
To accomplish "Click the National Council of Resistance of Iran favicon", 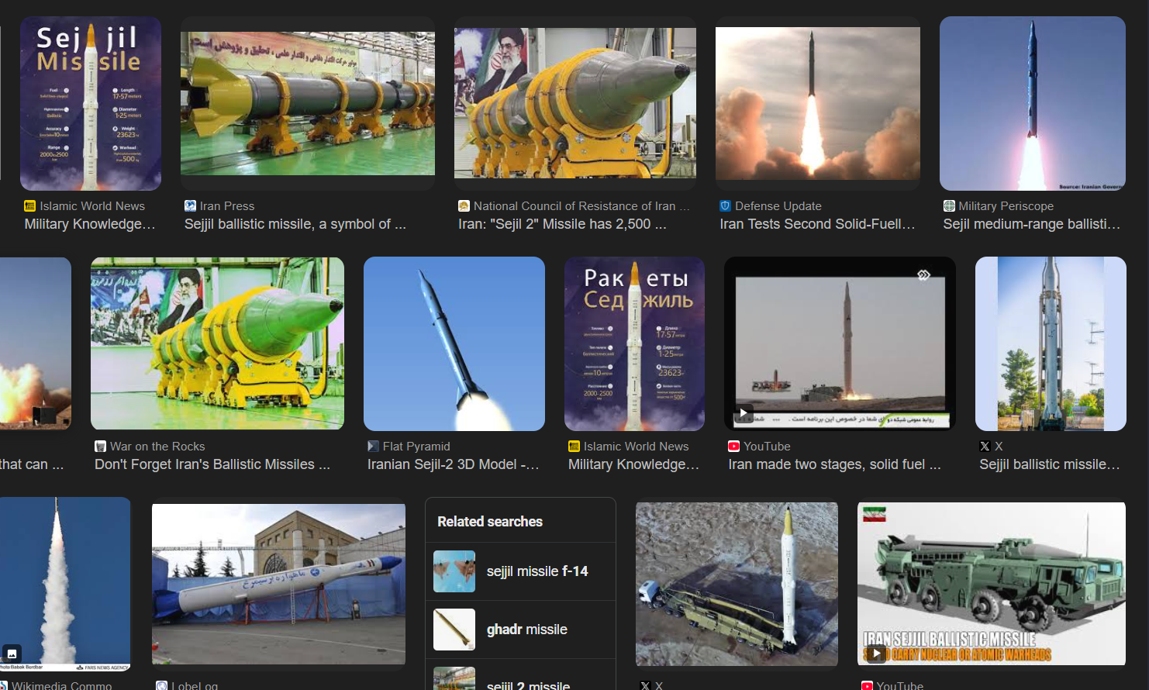I will coord(464,206).
